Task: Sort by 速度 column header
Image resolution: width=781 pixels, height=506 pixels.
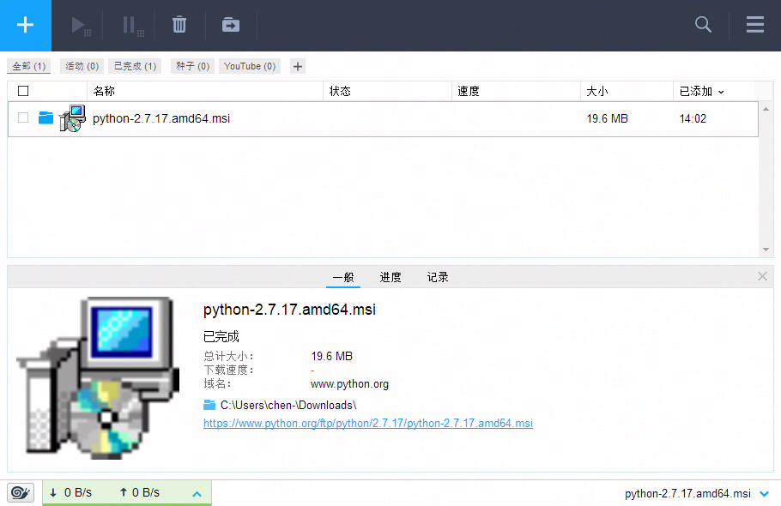Action: [516, 91]
